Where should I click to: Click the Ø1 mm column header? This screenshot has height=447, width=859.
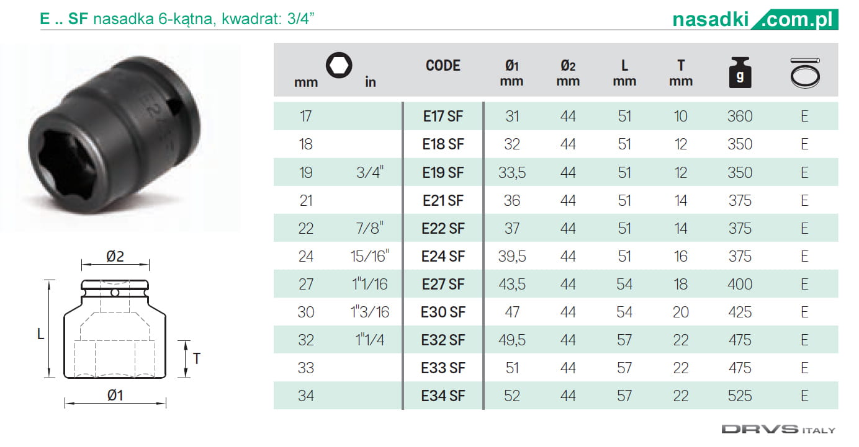pyautogui.click(x=511, y=73)
